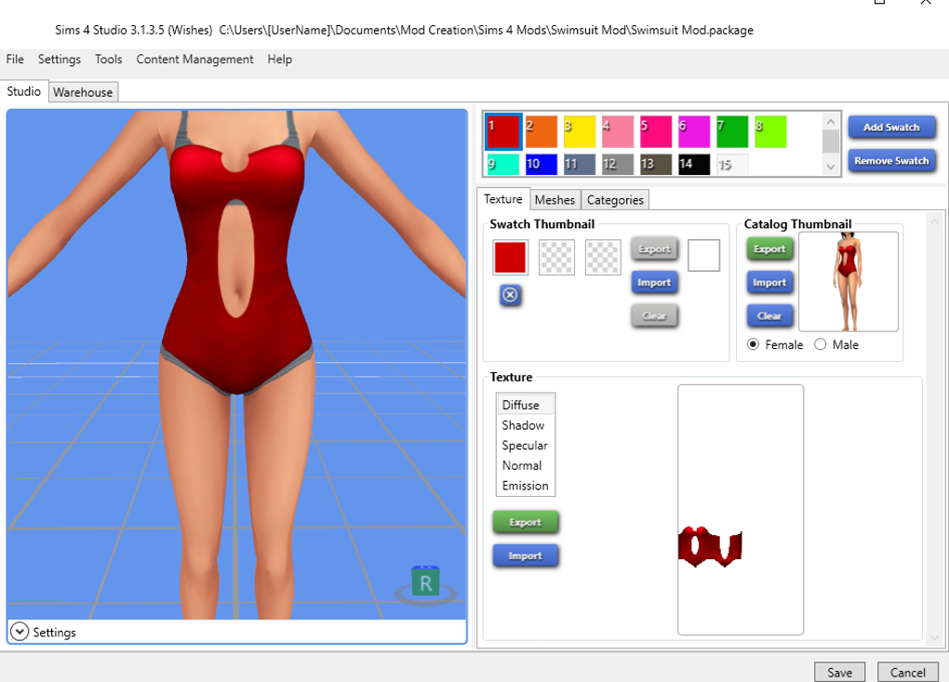
Task: Open the Meshes tab
Action: click(555, 199)
